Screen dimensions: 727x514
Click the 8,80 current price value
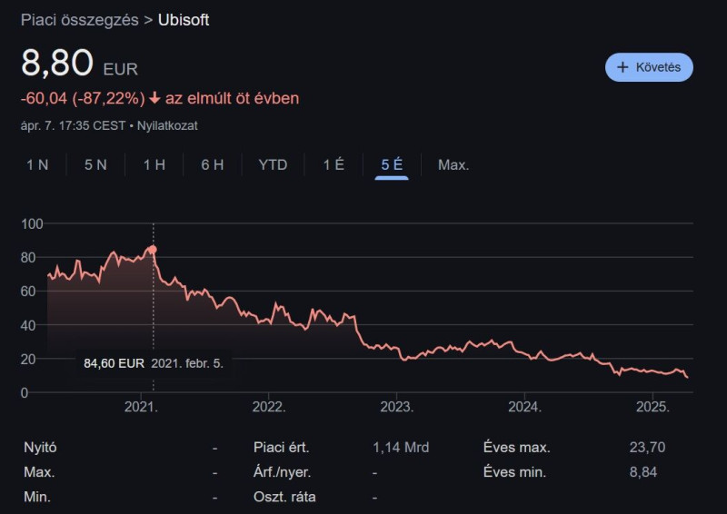(57, 62)
